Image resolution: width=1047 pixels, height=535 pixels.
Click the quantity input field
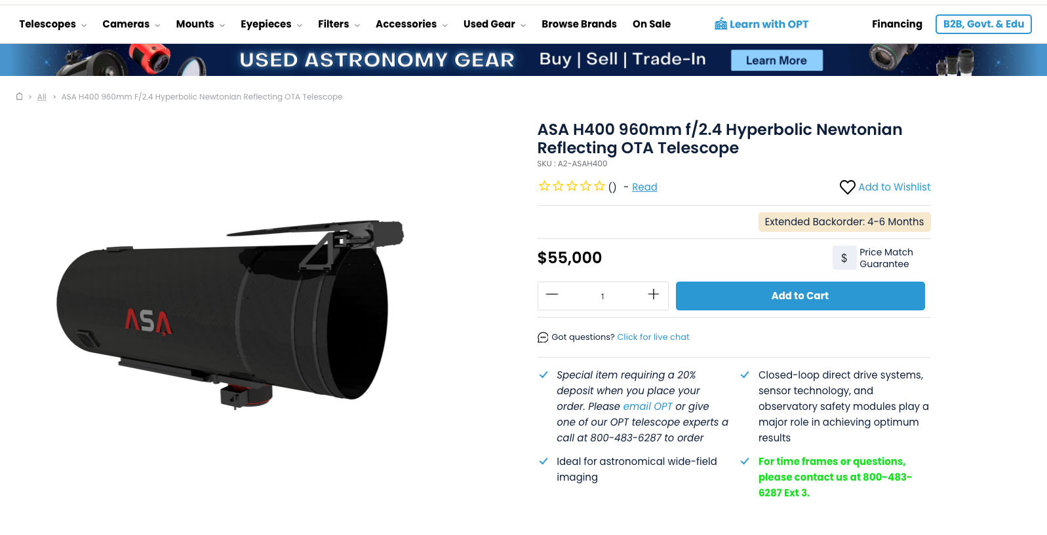tap(603, 296)
